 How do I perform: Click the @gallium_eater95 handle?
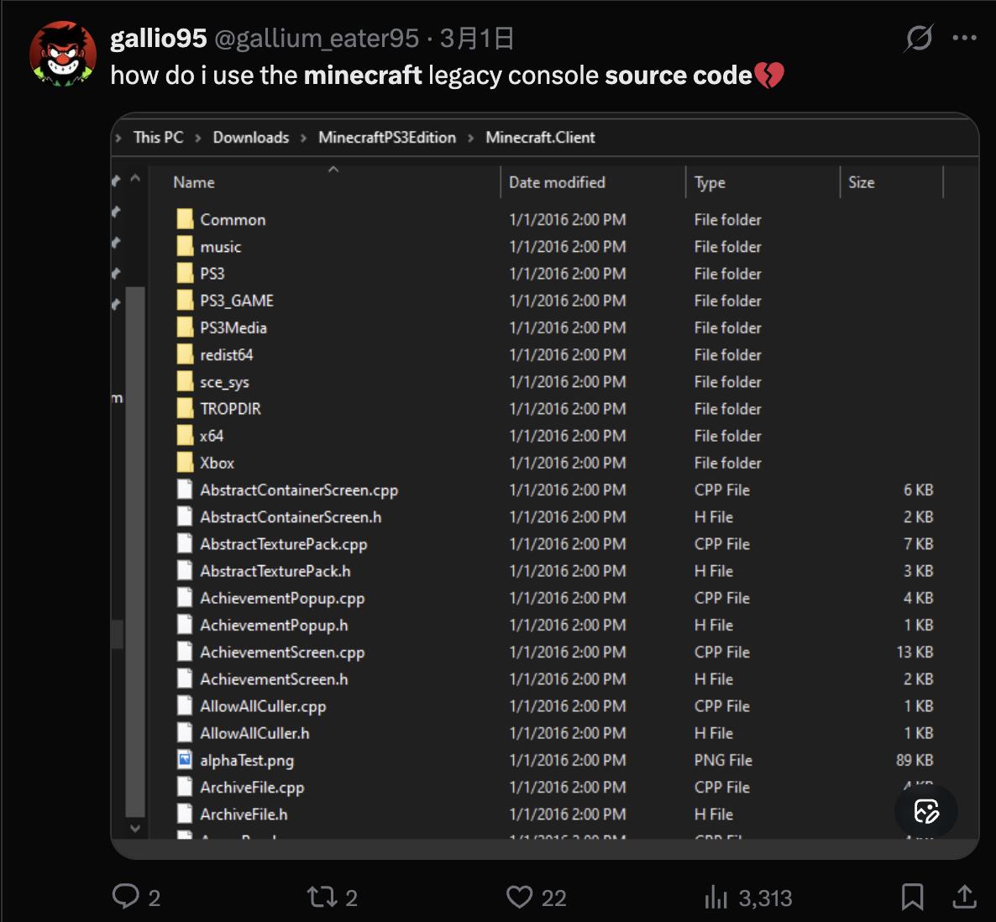(x=317, y=38)
